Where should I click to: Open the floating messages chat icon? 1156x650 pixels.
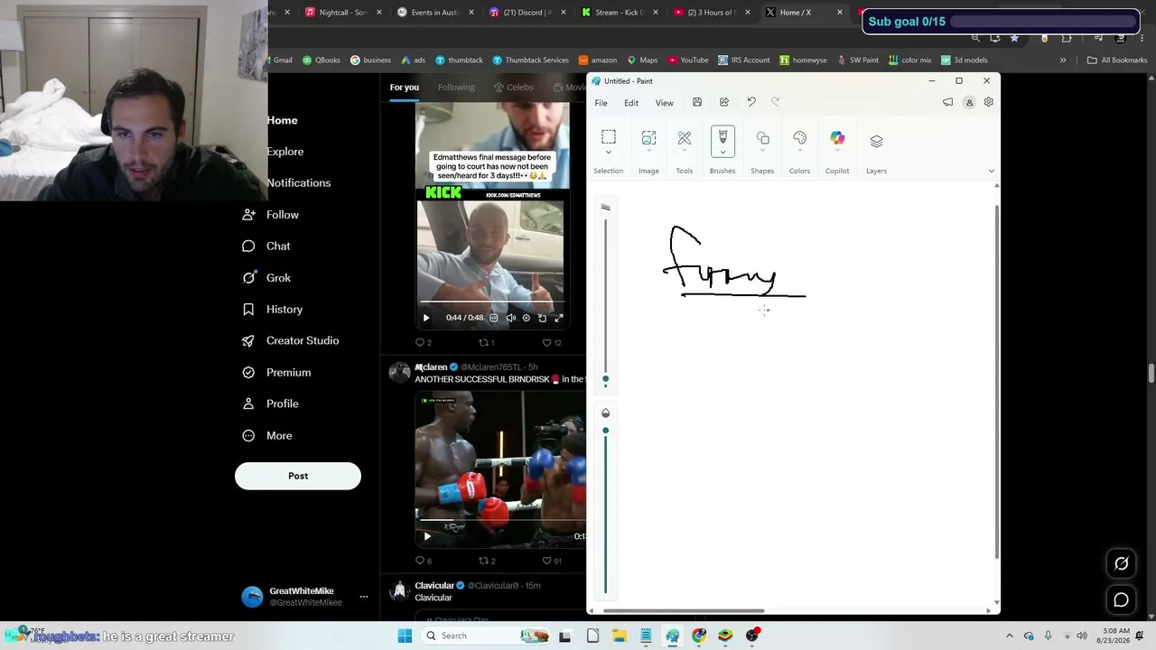pos(1121,599)
